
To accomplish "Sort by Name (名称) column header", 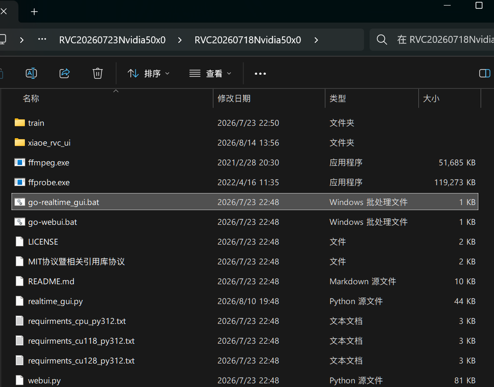I will 31,99.
